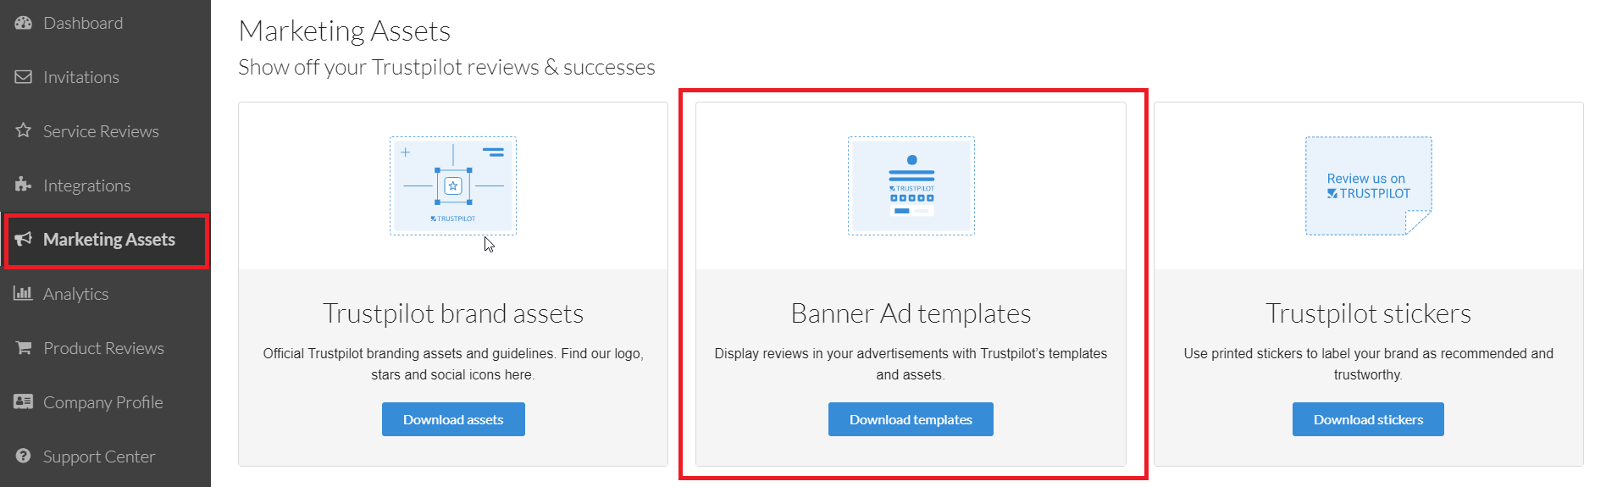This screenshot has height=487, width=1606.
Task: Click description 'Display reviews in your advertisements'
Action: coord(911,364)
